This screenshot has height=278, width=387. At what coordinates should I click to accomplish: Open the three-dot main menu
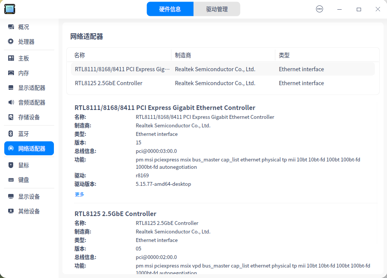click(320, 9)
